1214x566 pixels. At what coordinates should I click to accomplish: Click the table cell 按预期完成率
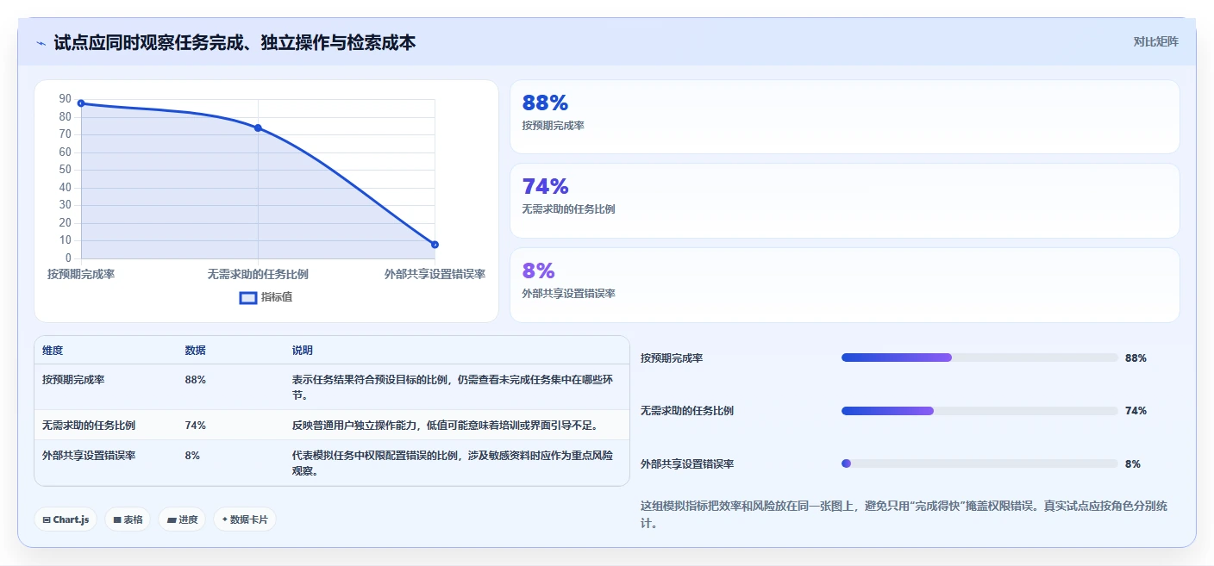point(73,379)
